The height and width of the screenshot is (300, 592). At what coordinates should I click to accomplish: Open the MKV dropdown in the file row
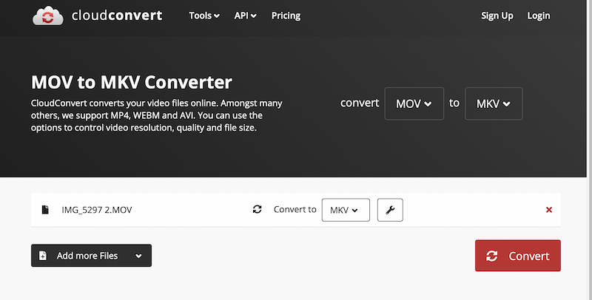click(346, 210)
